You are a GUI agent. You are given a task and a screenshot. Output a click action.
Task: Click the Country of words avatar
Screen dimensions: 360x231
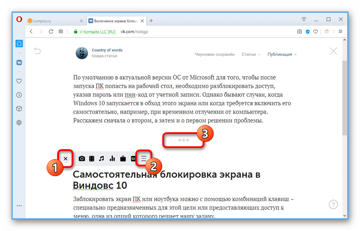point(82,53)
